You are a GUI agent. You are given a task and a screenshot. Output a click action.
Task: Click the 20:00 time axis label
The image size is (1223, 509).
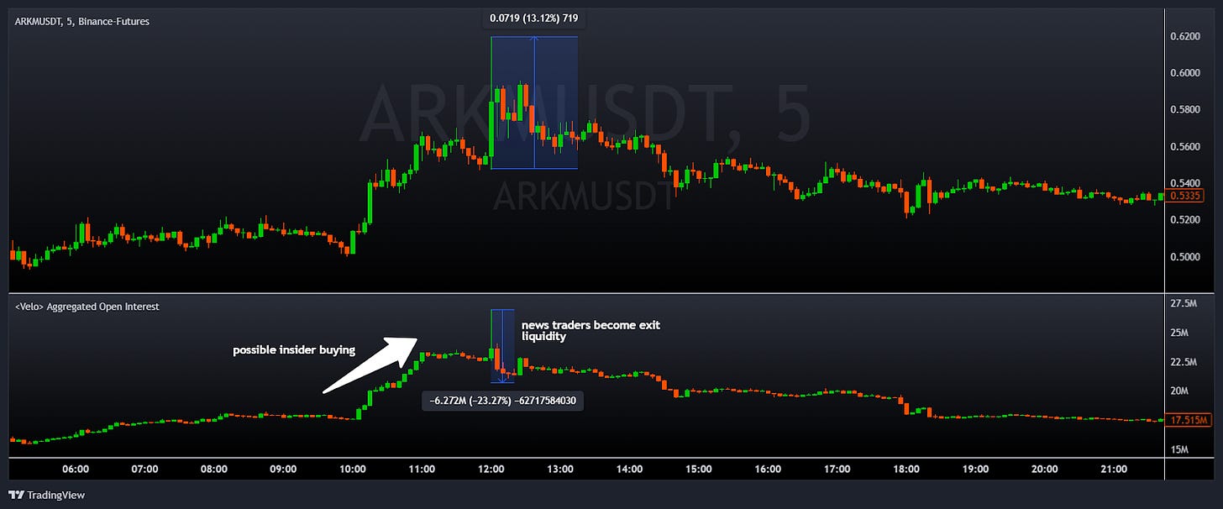point(1045,470)
